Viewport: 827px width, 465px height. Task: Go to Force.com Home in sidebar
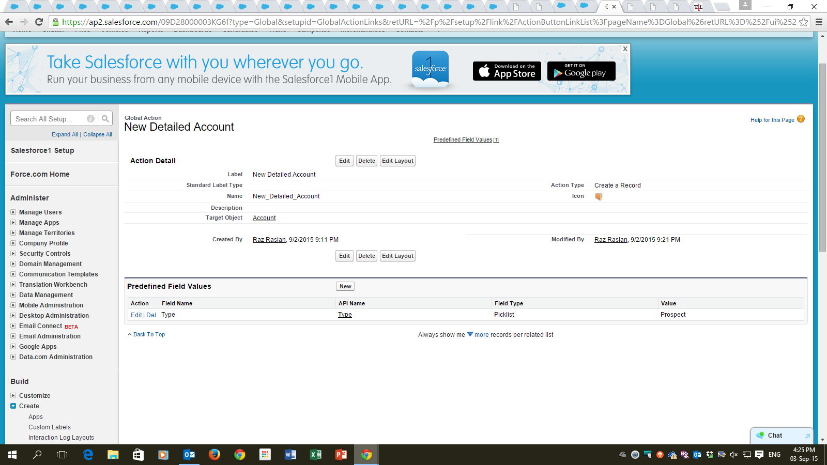pos(40,174)
